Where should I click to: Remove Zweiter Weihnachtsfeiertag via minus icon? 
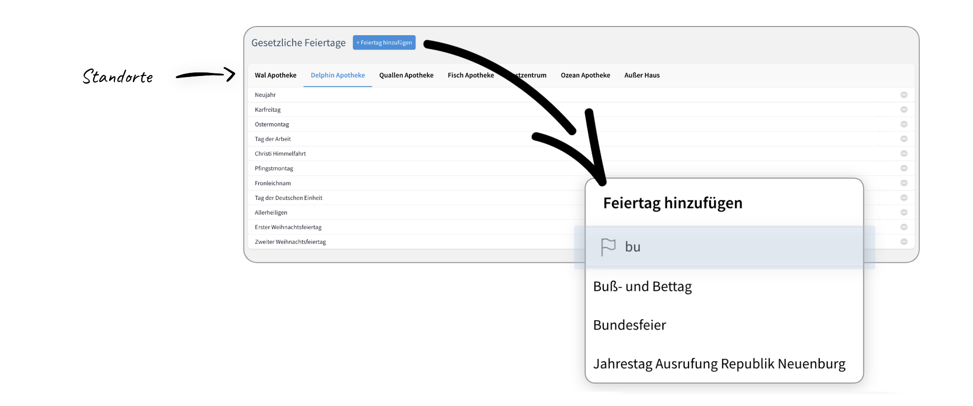904,242
